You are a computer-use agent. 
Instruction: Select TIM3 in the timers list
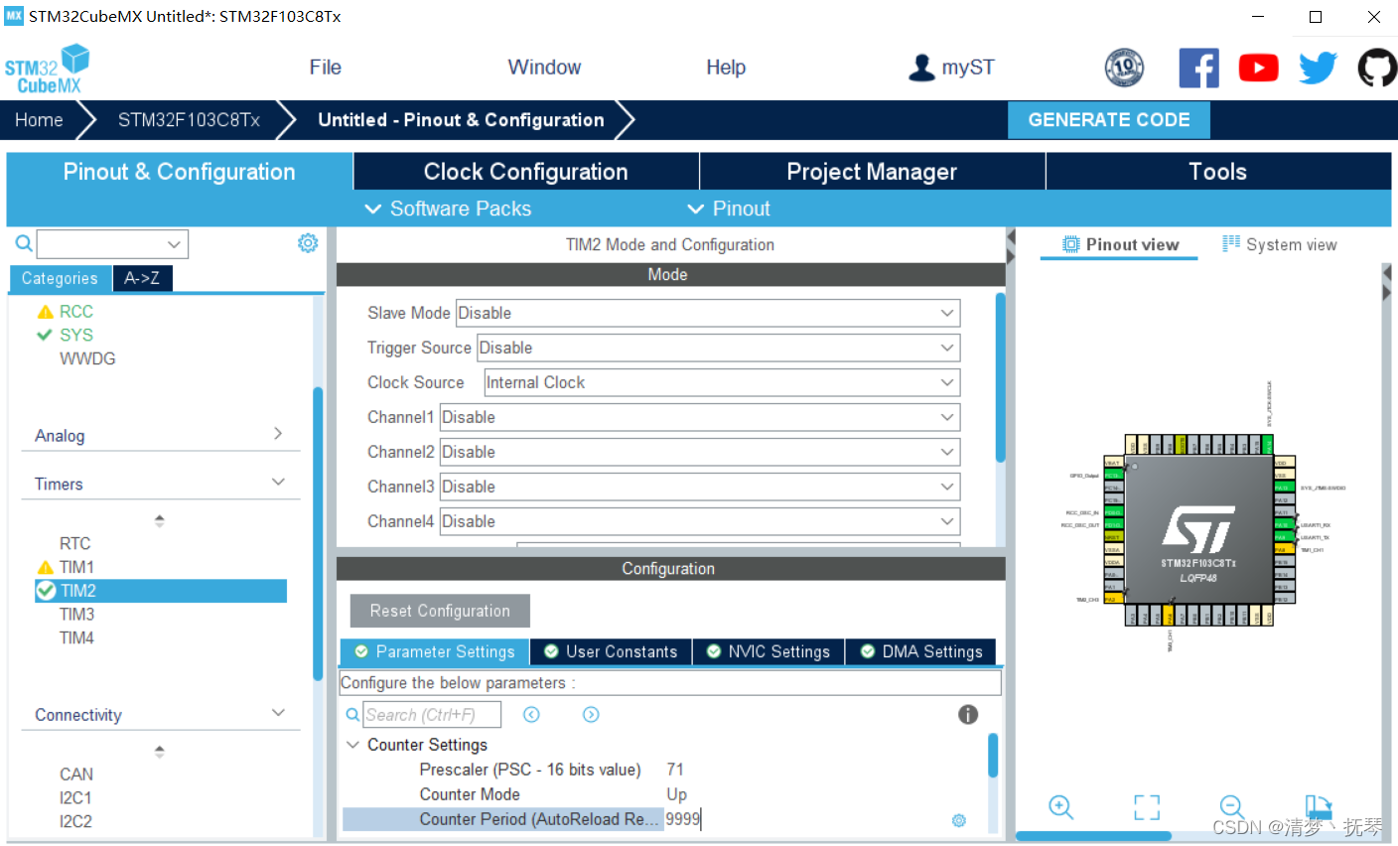tap(76, 614)
